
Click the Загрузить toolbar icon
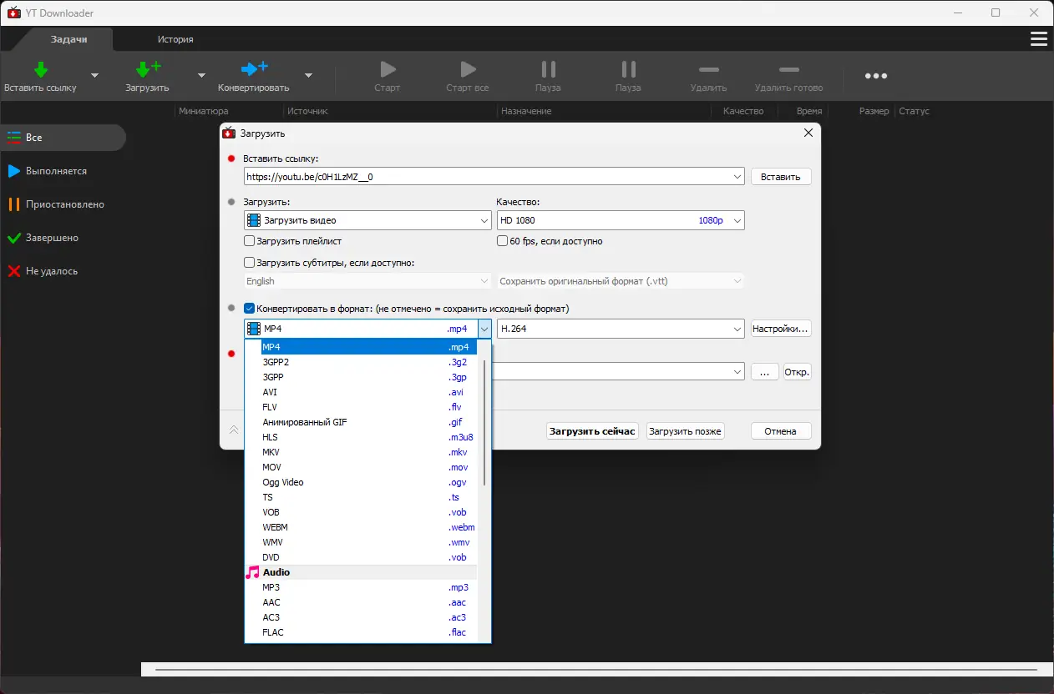[148, 69]
